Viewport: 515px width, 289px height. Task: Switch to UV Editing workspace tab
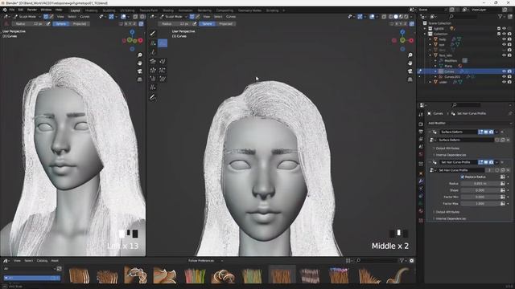127,10
